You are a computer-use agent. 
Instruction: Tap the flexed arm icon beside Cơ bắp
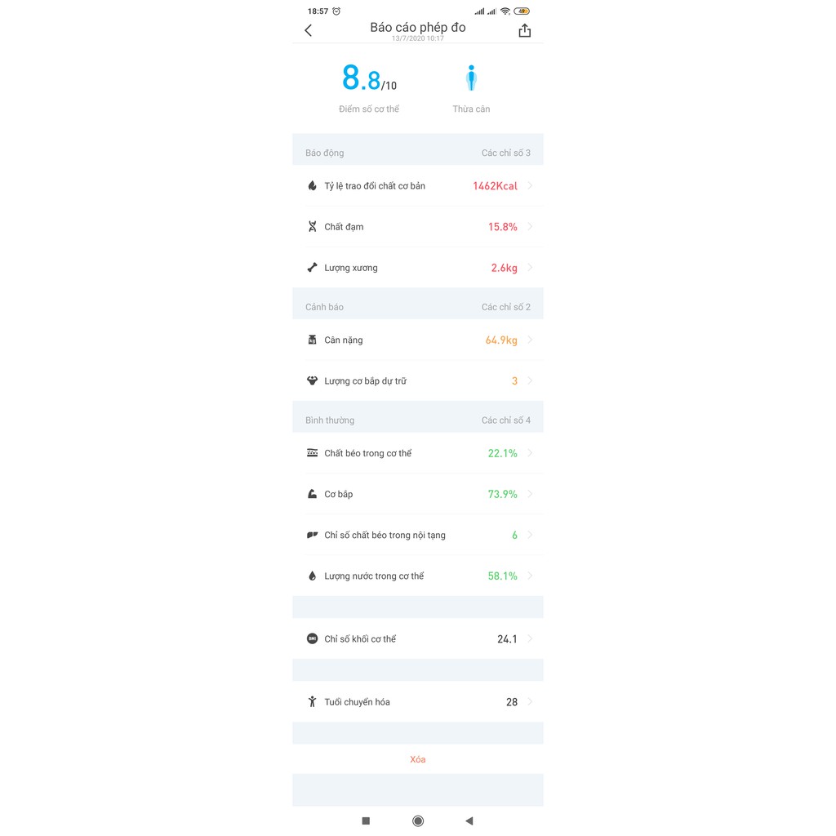[313, 494]
